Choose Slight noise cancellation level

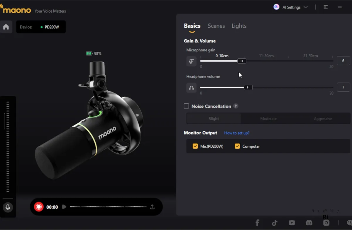214,119
